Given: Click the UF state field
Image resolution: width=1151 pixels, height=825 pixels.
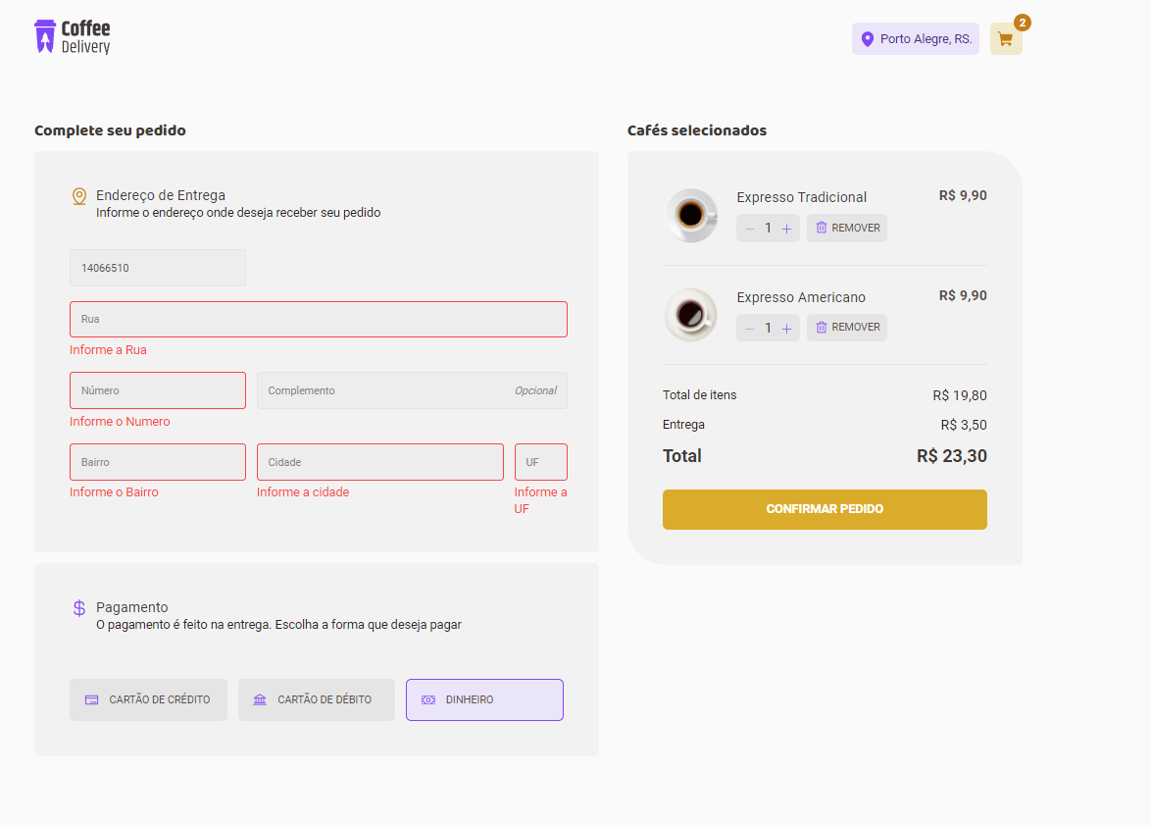Looking at the screenshot, I should tap(540, 462).
